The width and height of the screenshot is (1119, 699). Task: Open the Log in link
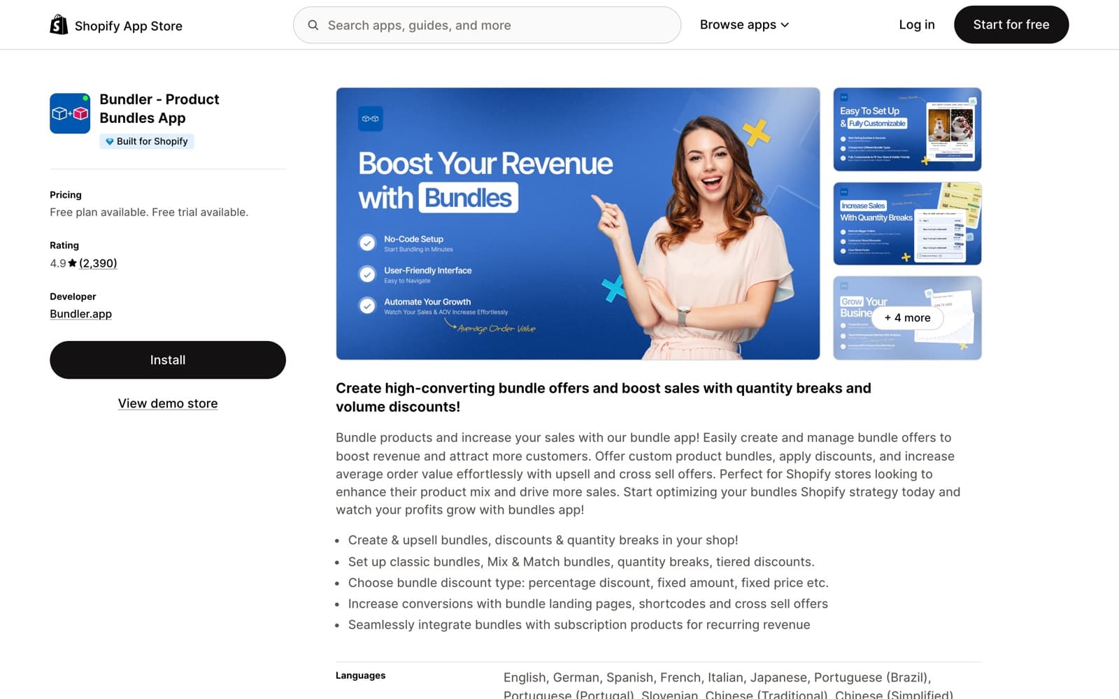pyautogui.click(x=916, y=24)
